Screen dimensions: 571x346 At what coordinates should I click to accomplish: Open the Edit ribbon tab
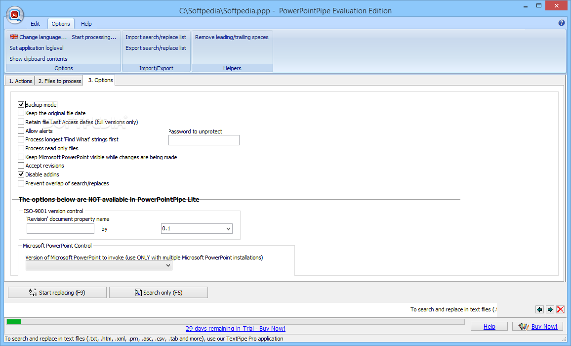pos(36,24)
